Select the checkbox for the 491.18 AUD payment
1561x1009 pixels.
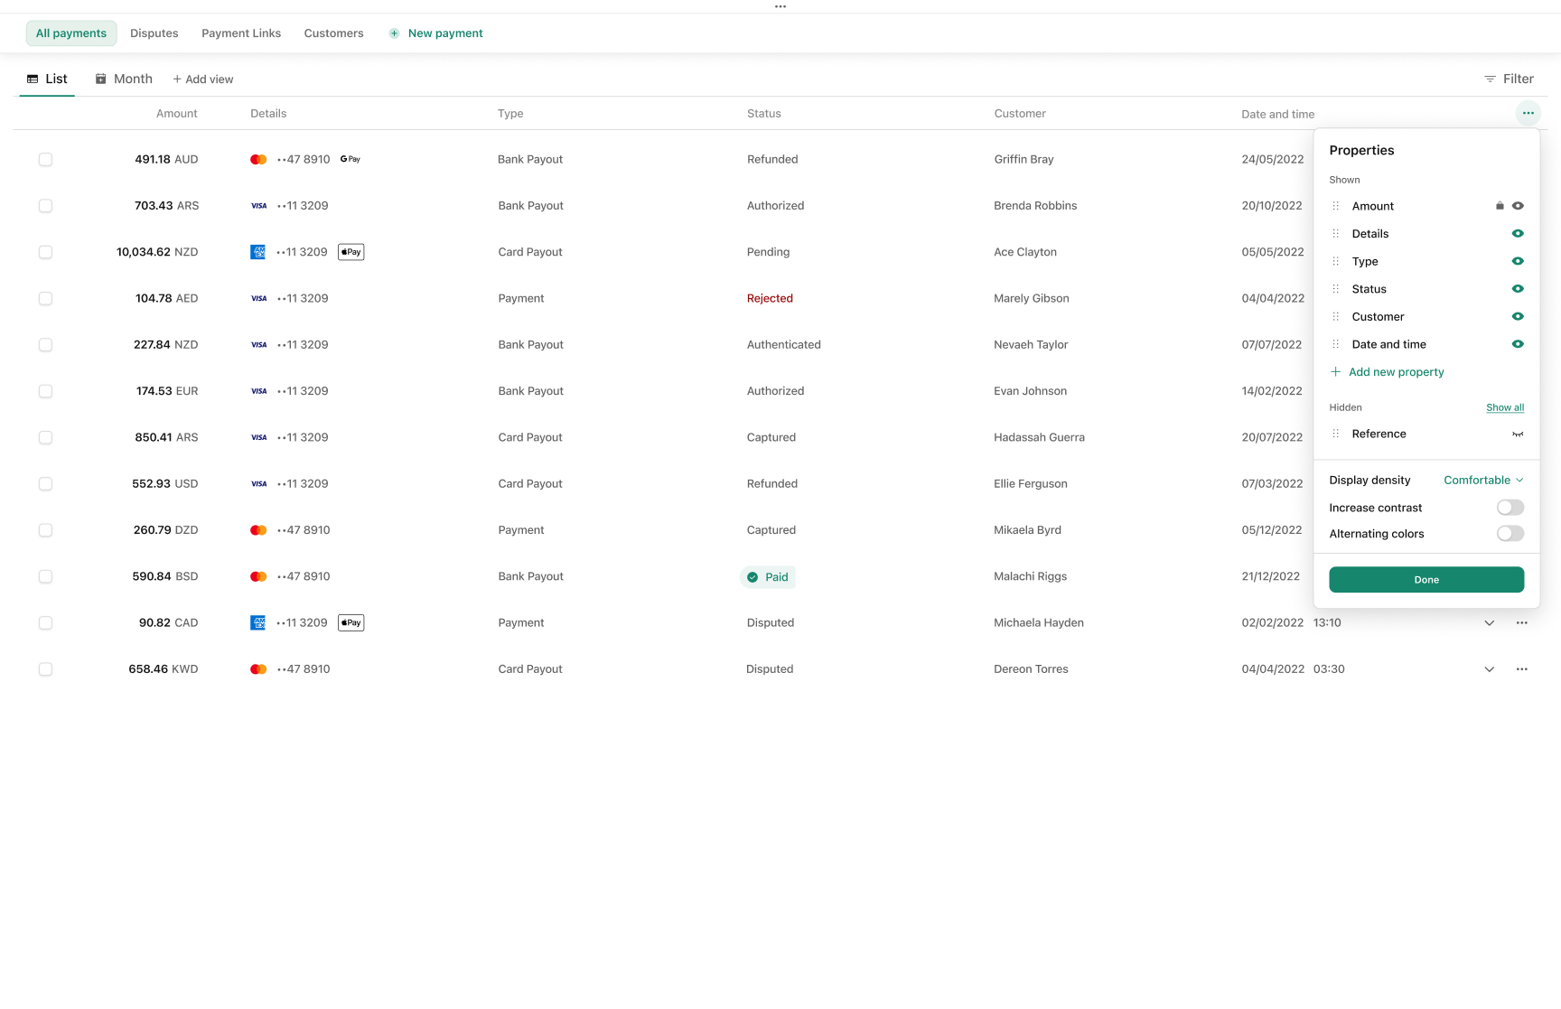tap(45, 159)
